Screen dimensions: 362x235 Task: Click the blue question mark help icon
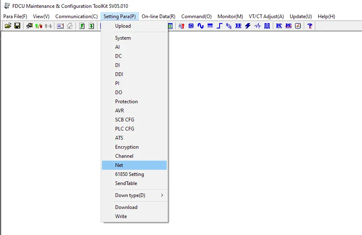[x=310, y=26]
